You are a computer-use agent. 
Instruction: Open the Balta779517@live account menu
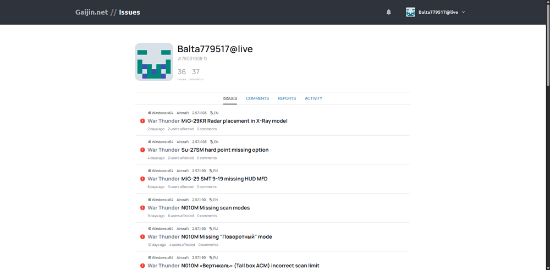pyautogui.click(x=436, y=12)
